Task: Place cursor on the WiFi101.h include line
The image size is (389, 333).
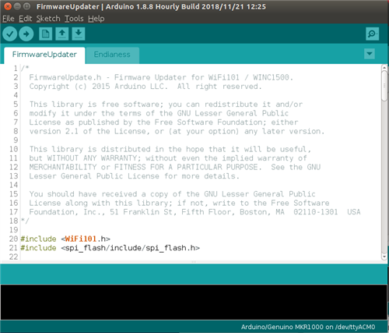Action: pos(65,239)
